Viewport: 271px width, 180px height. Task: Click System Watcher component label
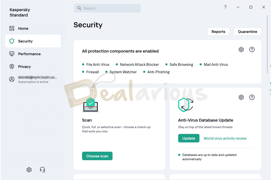pyautogui.click(x=123, y=72)
